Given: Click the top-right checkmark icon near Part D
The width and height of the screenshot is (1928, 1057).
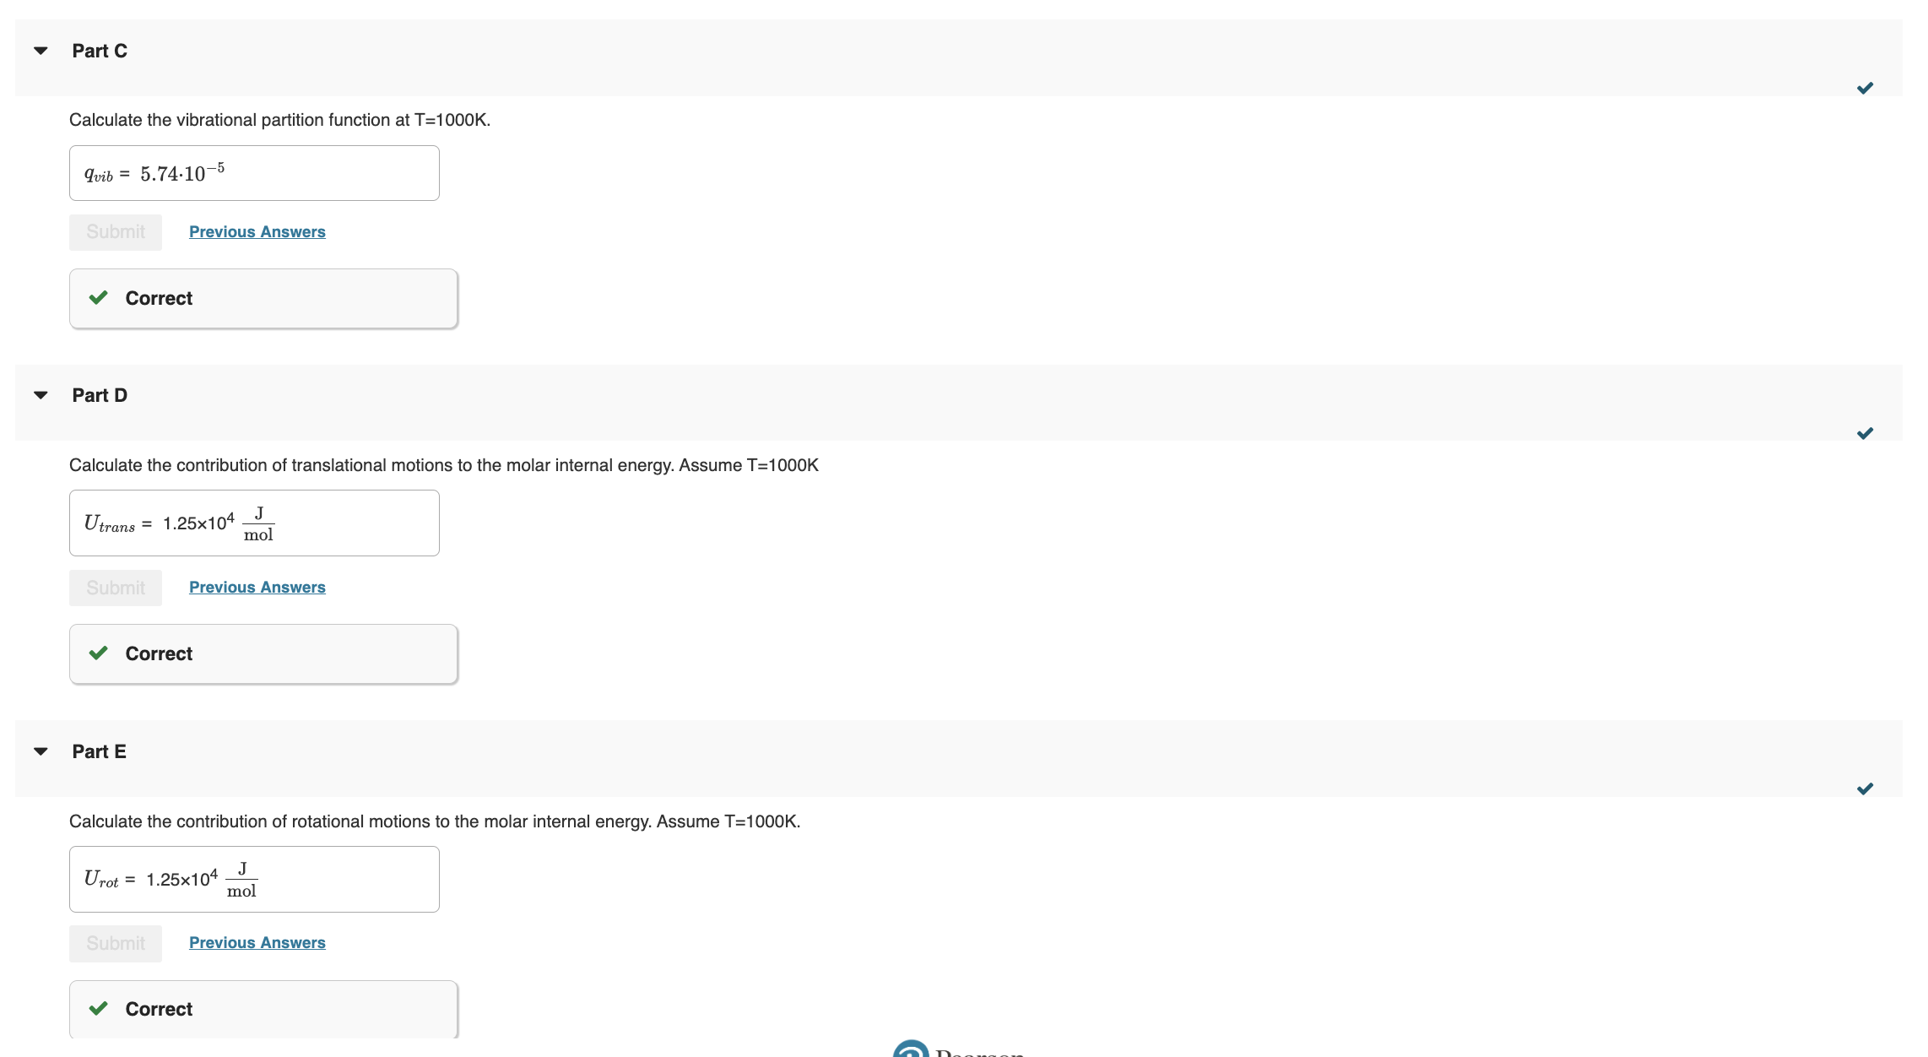Looking at the screenshot, I should tap(1866, 433).
